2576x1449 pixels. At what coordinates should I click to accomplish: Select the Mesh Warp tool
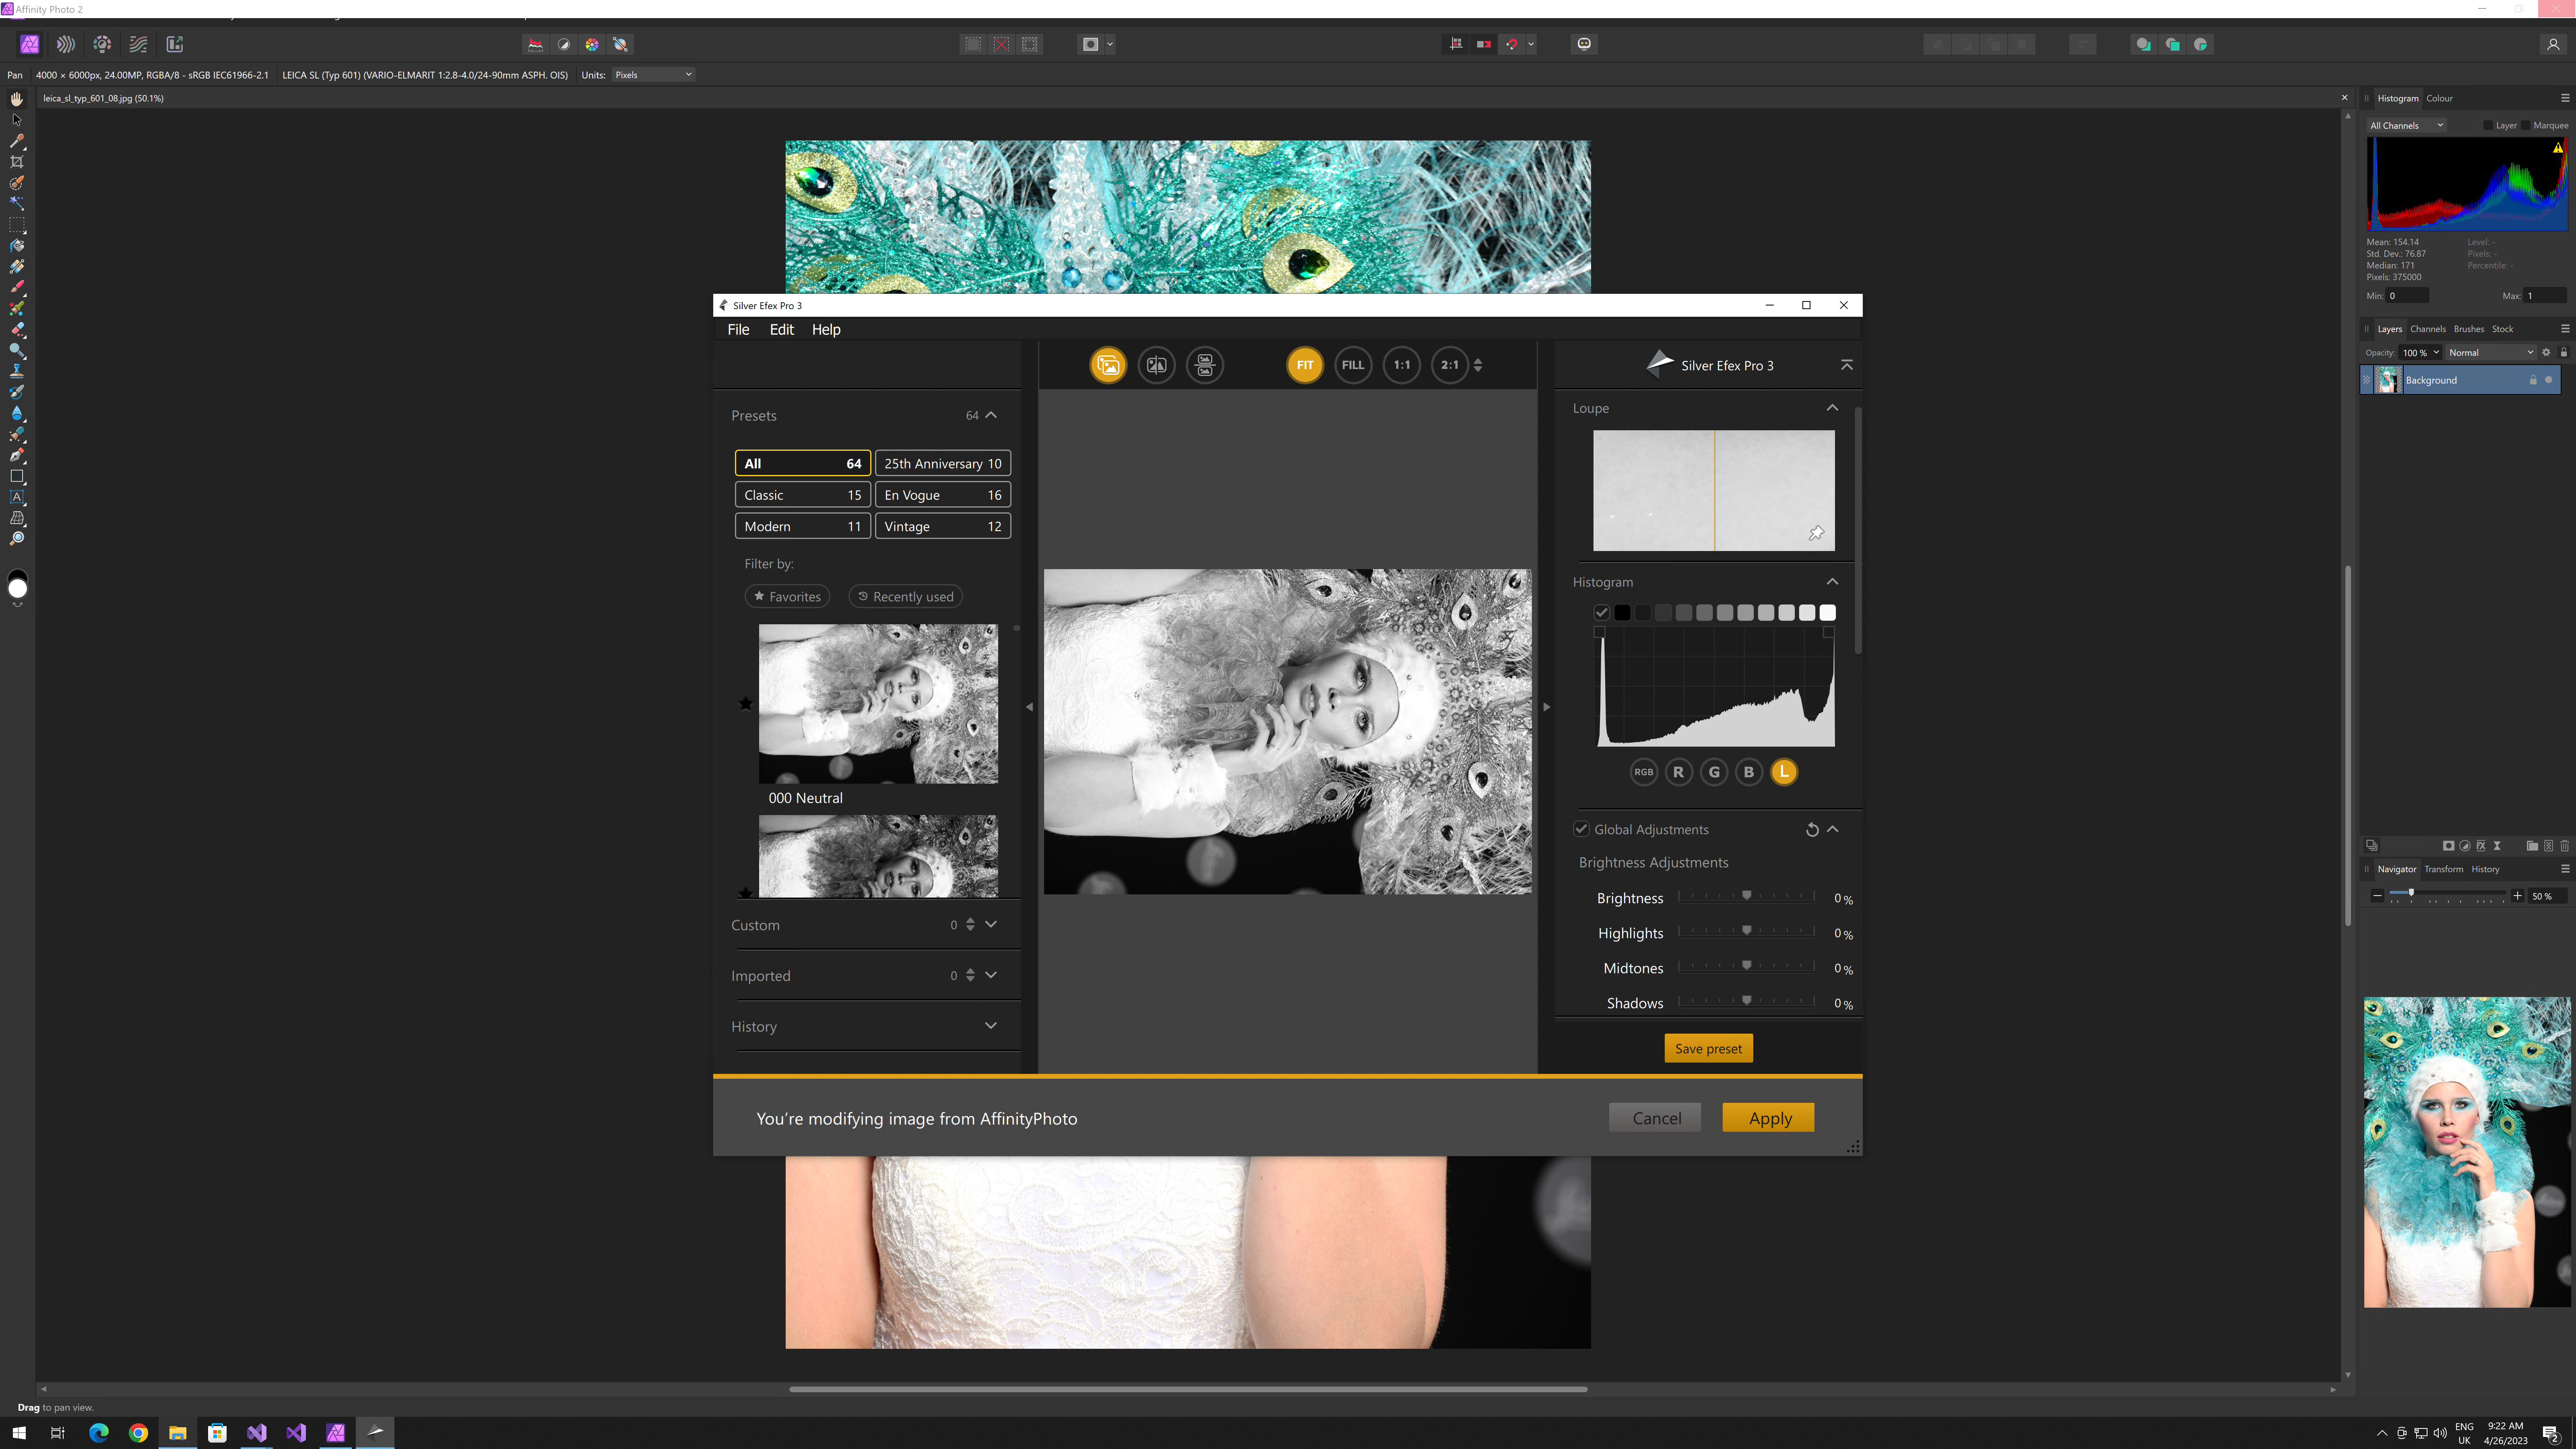coord(17,518)
